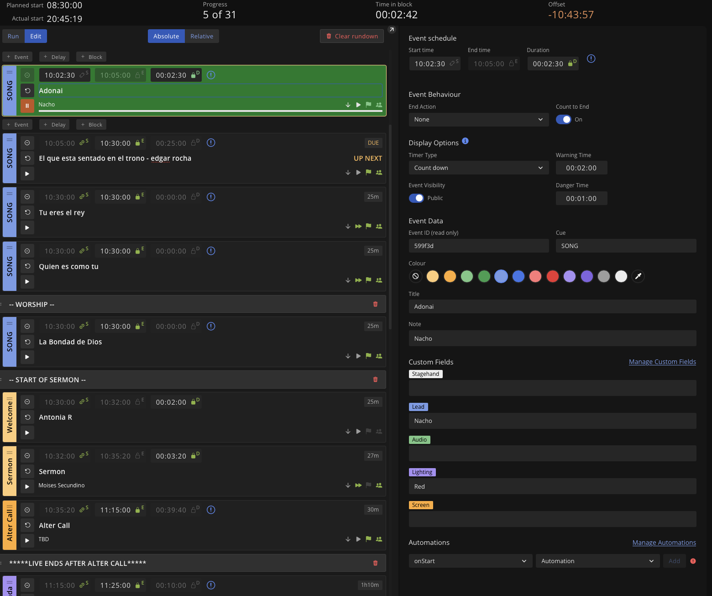Click the skip icon on "Quien es como tu"

358,280
